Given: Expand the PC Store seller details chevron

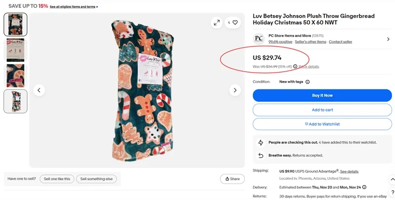Looking at the screenshot, I should pos(389,39).
